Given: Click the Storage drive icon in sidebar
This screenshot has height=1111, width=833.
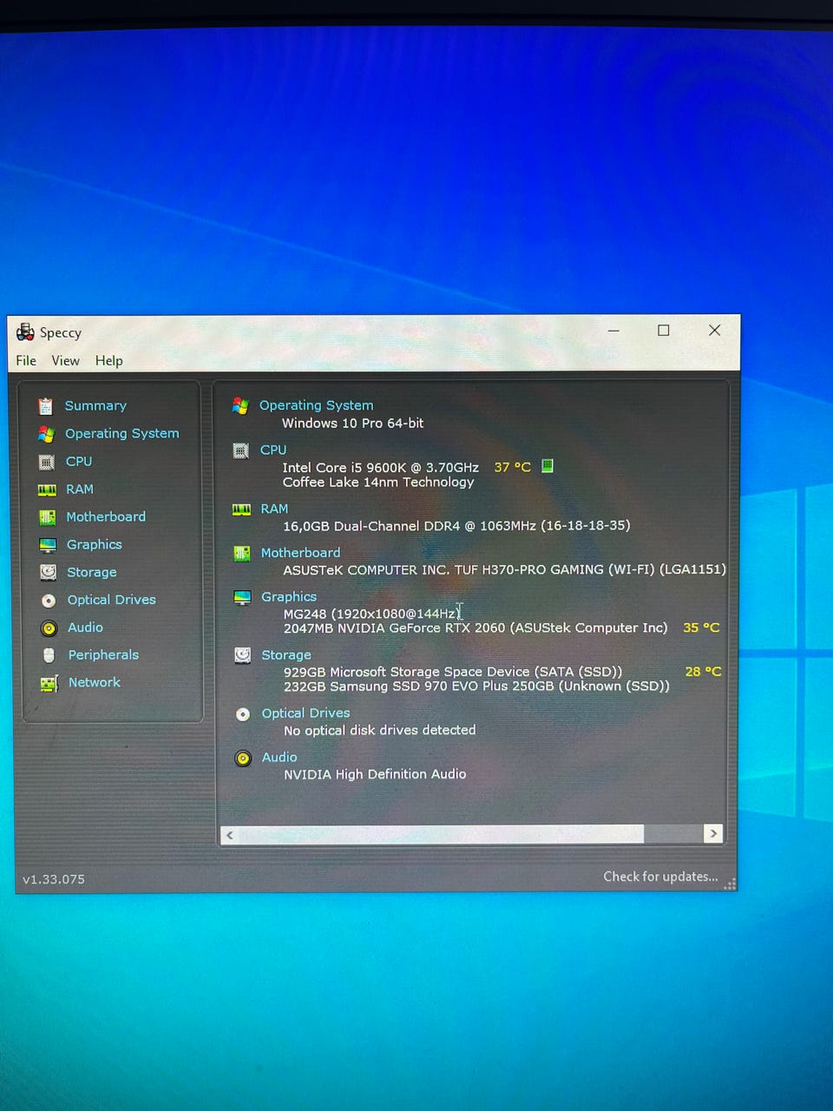Looking at the screenshot, I should [49, 572].
